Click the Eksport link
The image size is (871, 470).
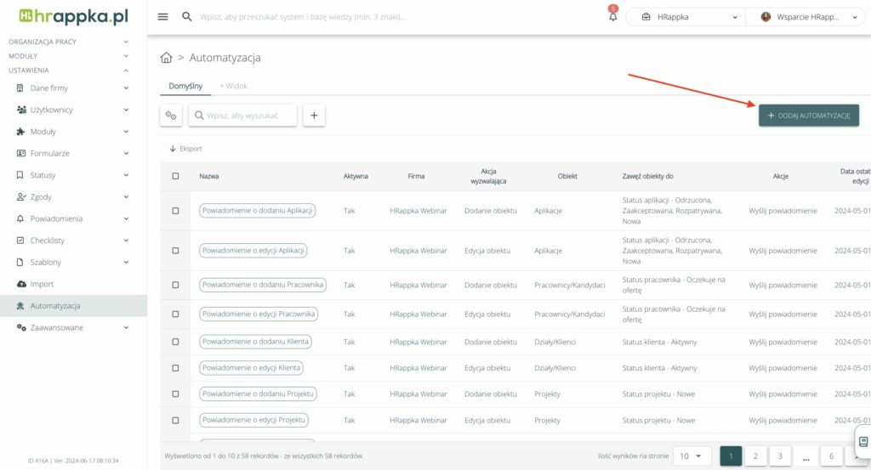(186, 149)
